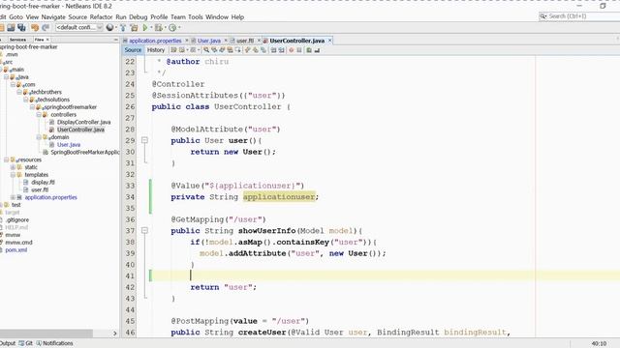
Task: Open the Notifications button in status bar
Action: tap(54, 343)
